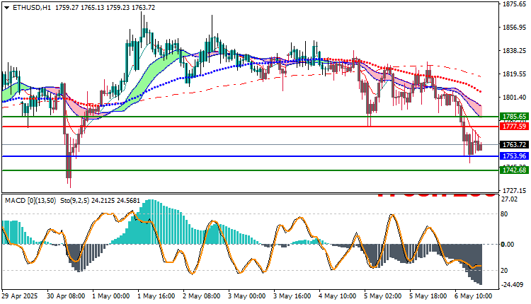Click the 80 level on the stochastic scale
Image resolution: width=531 pixels, height=304 pixels.
click(x=504, y=214)
